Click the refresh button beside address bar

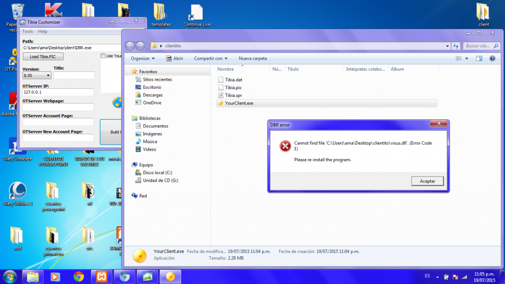456,46
